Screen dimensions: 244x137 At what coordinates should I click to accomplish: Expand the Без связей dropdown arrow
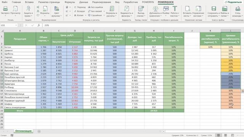tap(104, 11)
